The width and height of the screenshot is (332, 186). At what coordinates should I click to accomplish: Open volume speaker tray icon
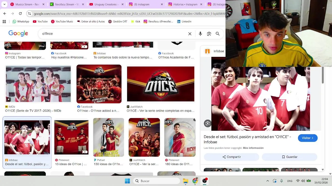[303, 181]
